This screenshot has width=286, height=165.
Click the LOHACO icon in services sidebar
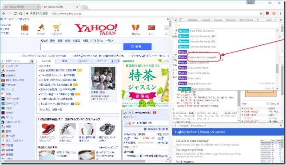pos(3,75)
